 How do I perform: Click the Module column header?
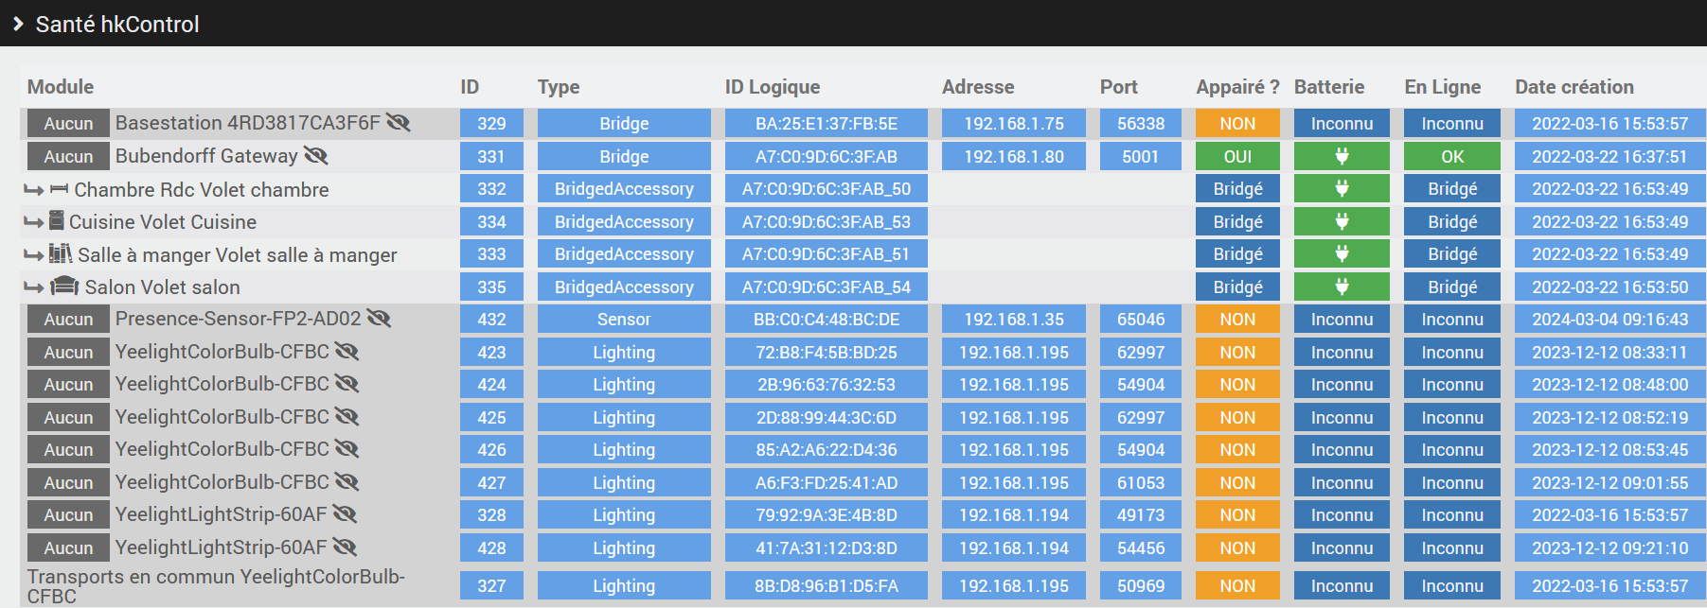pyautogui.click(x=61, y=87)
